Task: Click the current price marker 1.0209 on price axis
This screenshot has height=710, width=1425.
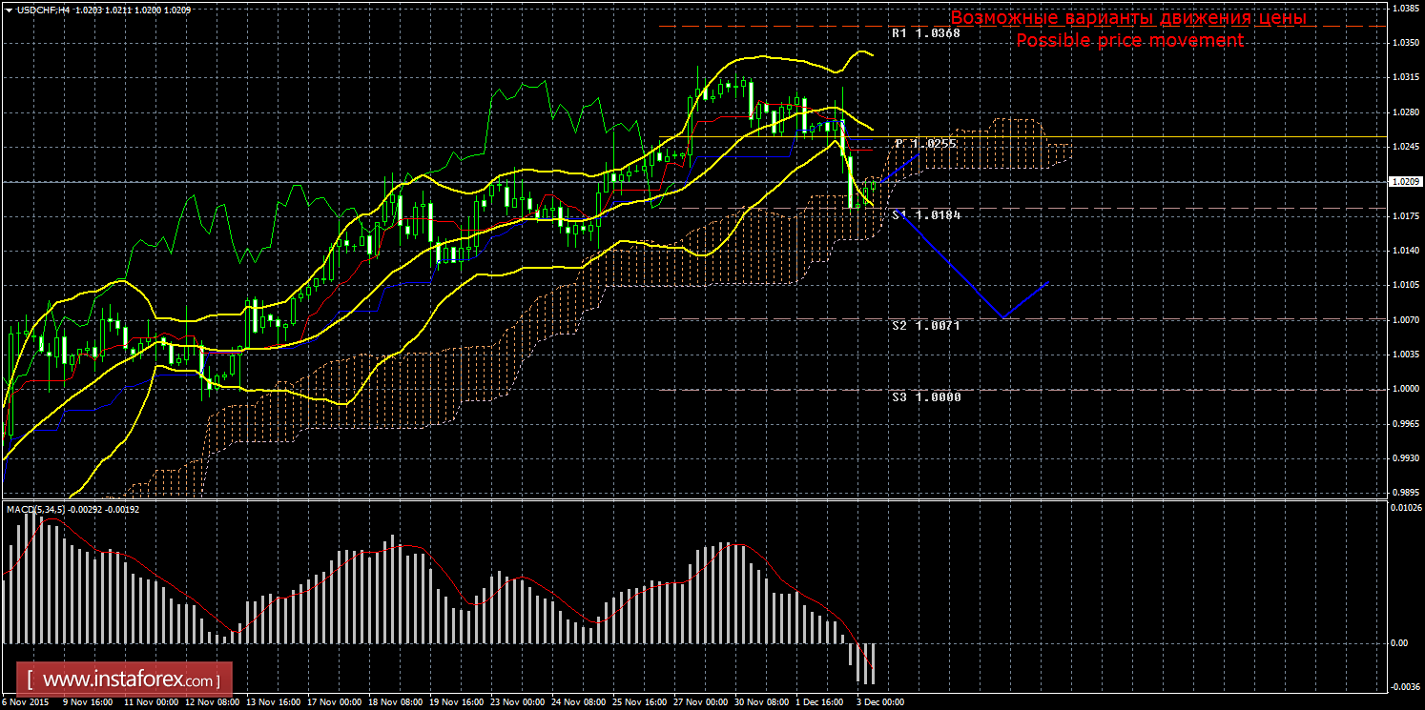Action: tap(1404, 181)
